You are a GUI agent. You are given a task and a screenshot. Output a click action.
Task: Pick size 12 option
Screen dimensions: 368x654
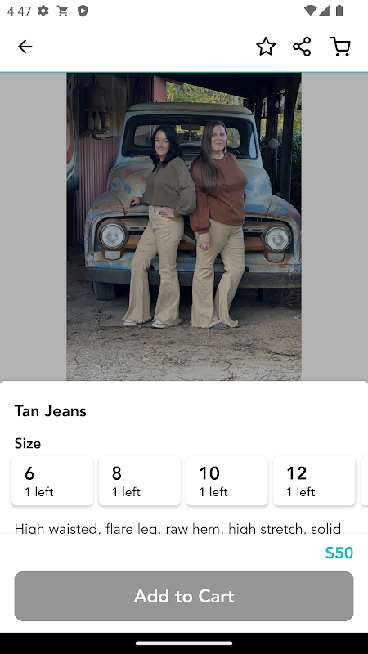(x=314, y=481)
